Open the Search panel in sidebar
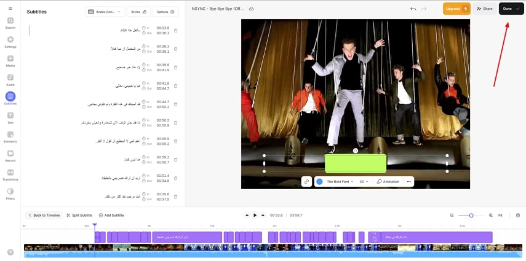 10,23
